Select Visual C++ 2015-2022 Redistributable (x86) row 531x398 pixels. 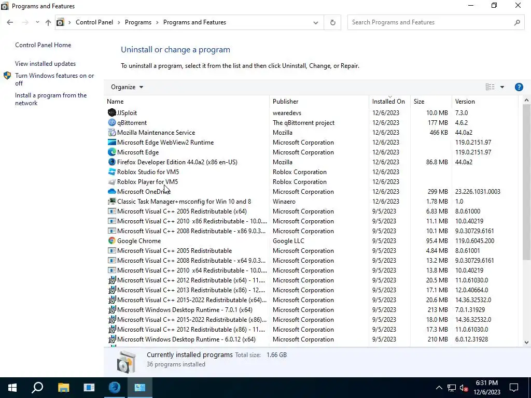[x=311, y=319]
